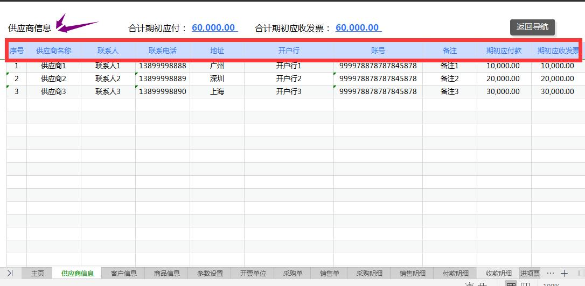Open the 60,000.00 total beside 合计期初应付
Viewport: 585px width, 286px height.
[214, 28]
